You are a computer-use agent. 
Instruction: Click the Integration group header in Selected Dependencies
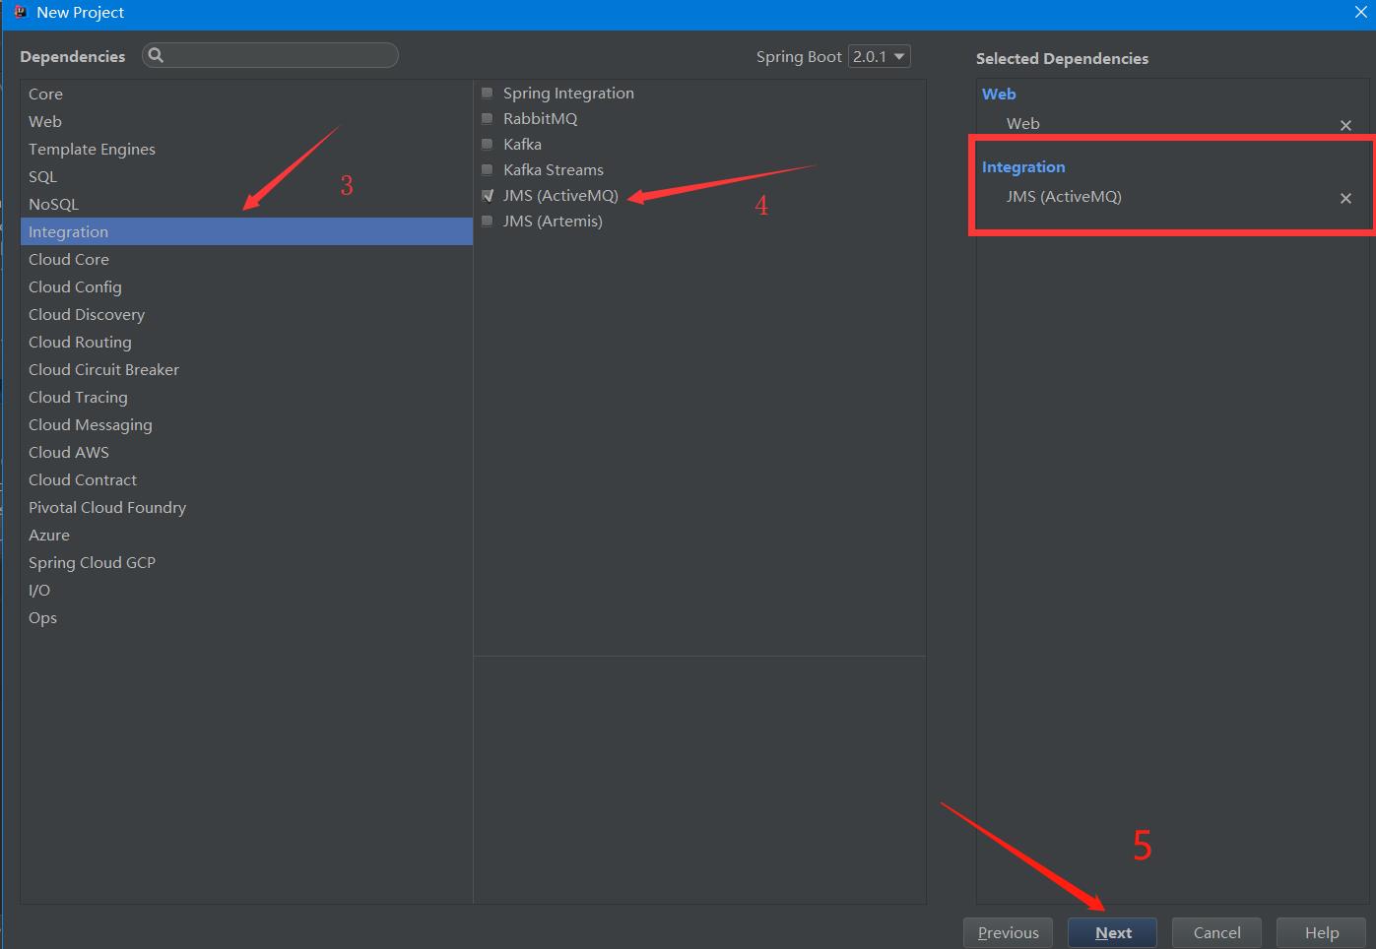point(1023,167)
